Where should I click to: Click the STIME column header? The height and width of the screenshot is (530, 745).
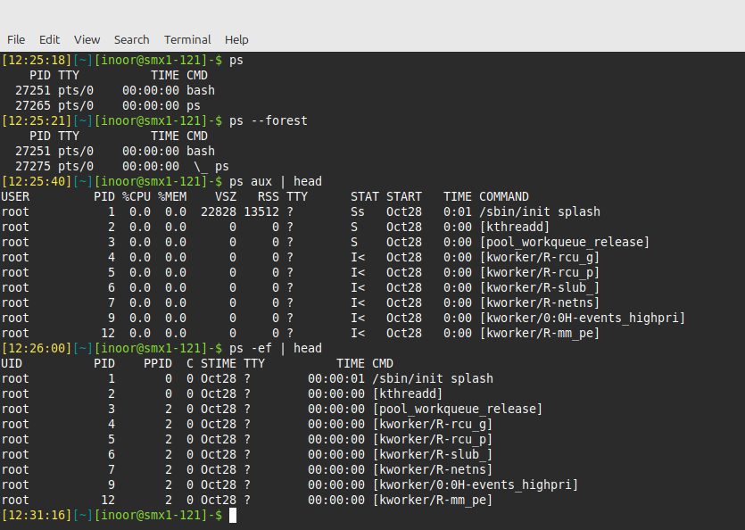pos(219,363)
